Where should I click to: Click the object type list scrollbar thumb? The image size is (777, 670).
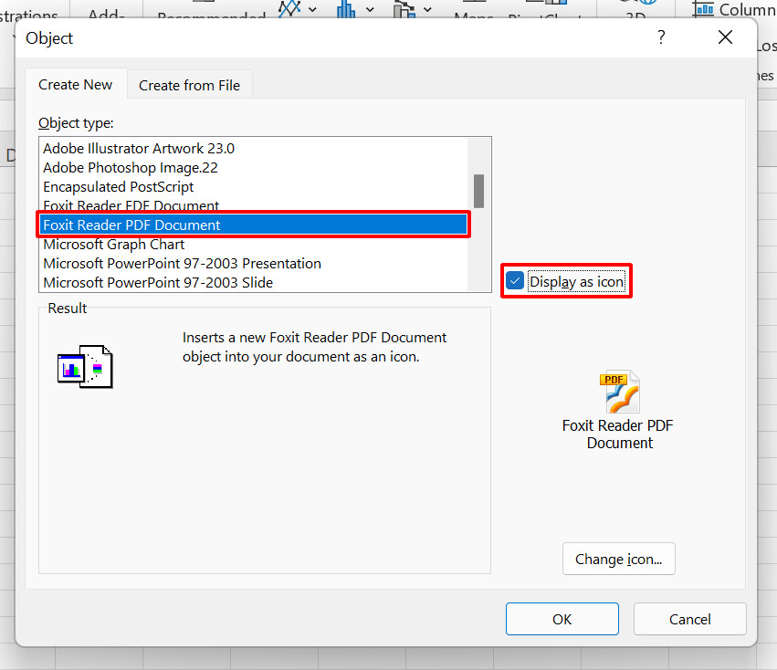tap(478, 191)
